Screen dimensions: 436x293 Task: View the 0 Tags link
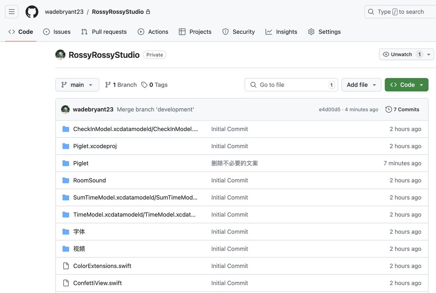click(x=154, y=85)
